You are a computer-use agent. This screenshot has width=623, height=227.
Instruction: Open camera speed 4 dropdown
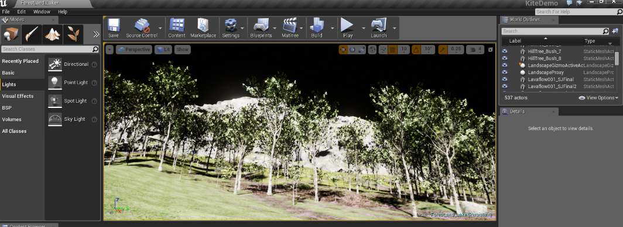tap(475, 50)
